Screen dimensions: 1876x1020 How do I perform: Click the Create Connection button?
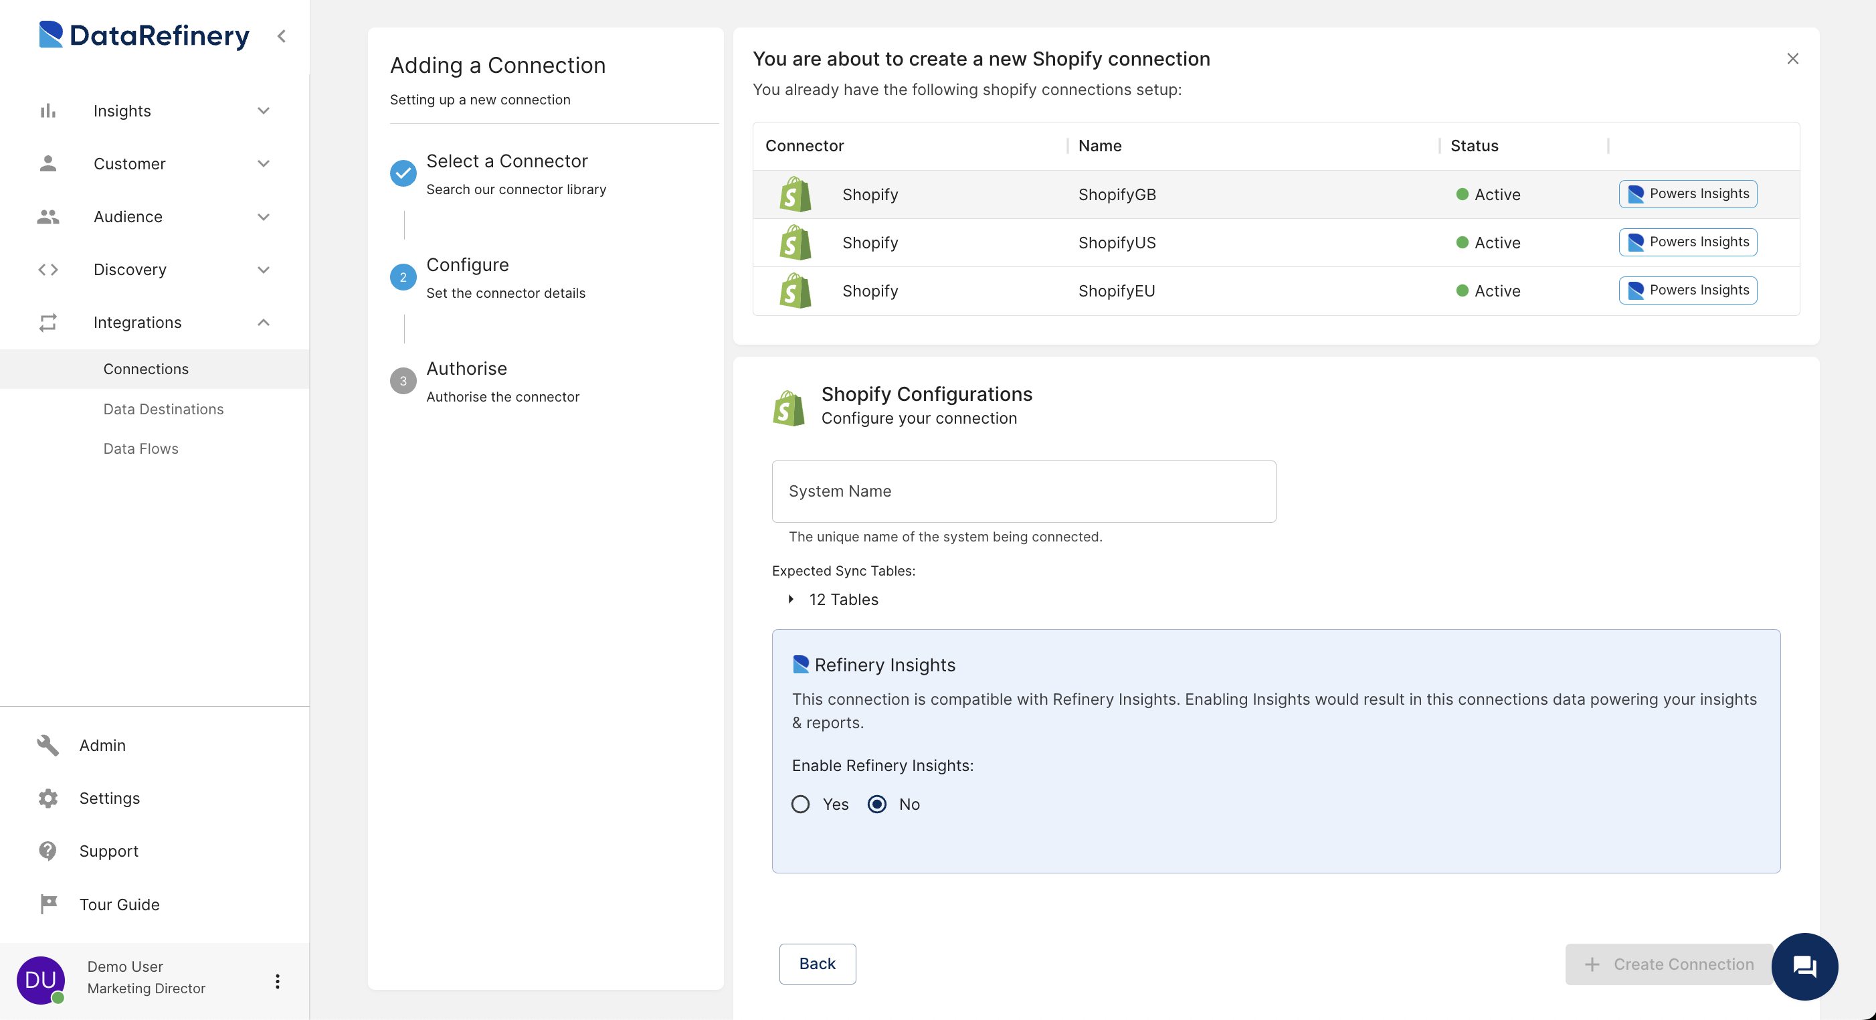pyautogui.click(x=1669, y=964)
